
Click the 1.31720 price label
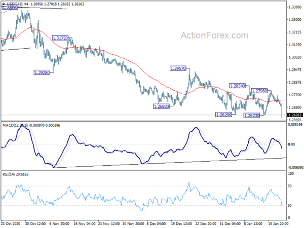(x=60, y=38)
